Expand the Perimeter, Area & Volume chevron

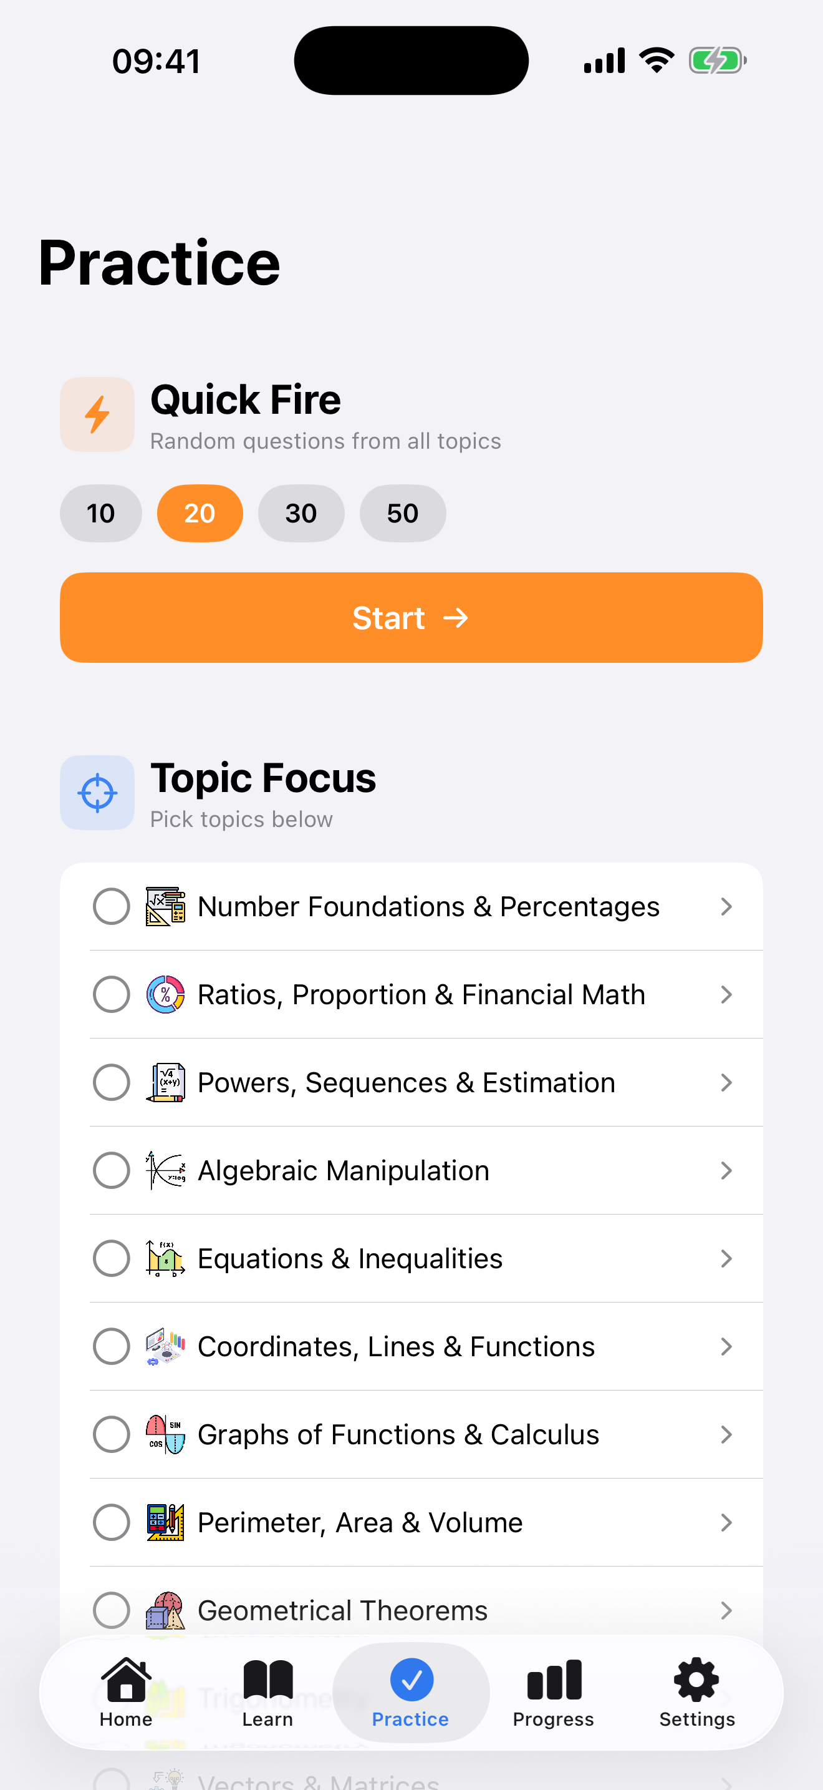click(726, 1522)
